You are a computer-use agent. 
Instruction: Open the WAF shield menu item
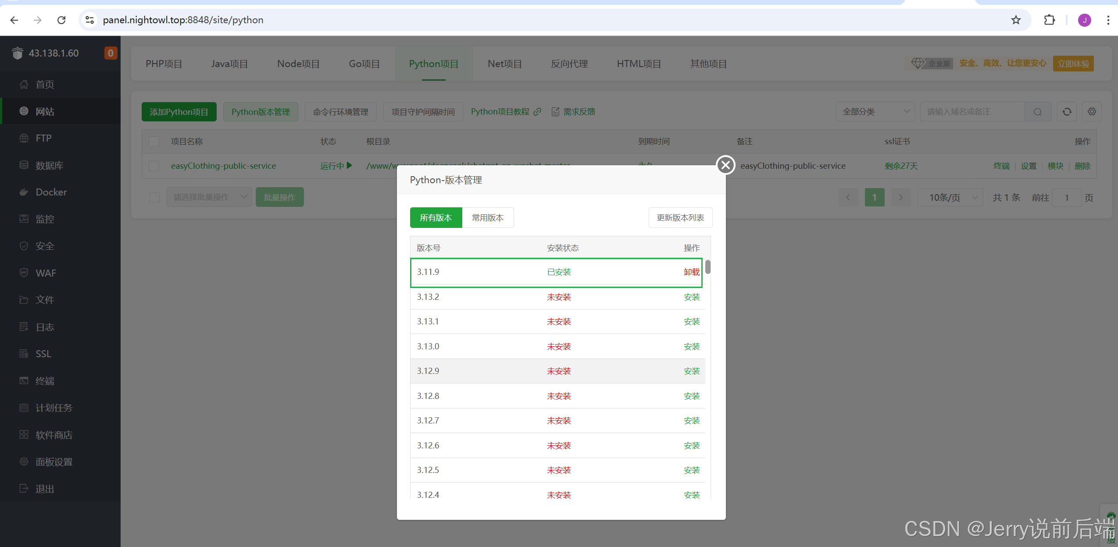click(24, 273)
